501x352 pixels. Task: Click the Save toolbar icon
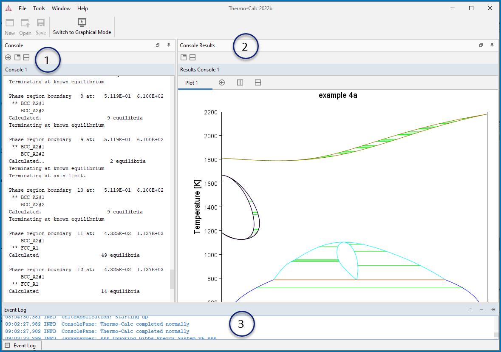tap(40, 26)
